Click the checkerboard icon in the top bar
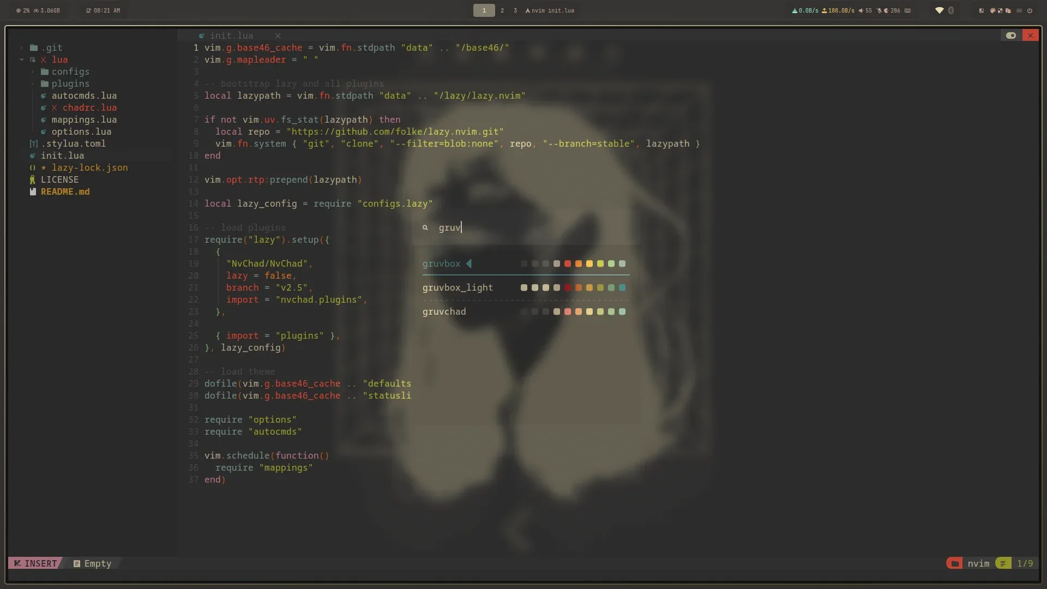Screen dimensions: 1047x589 [x=1000, y=10]
